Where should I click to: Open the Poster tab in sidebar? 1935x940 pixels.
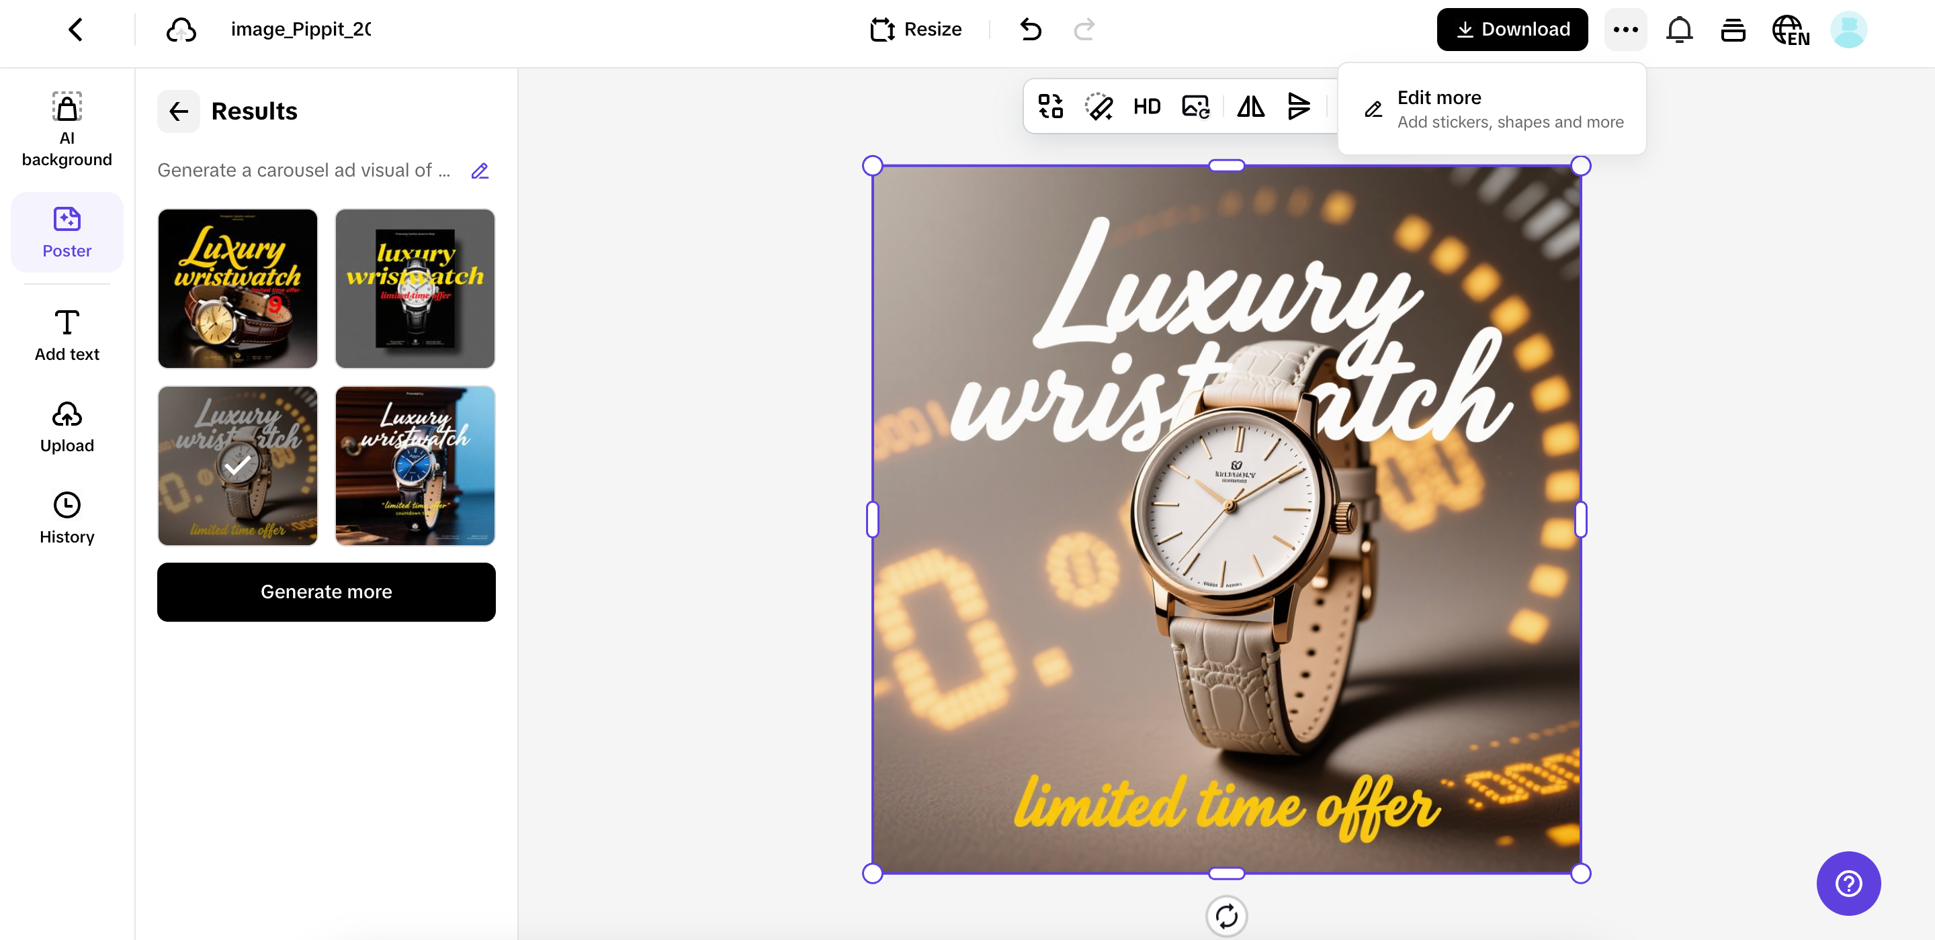pyautogui.click(x=67, y=232)
